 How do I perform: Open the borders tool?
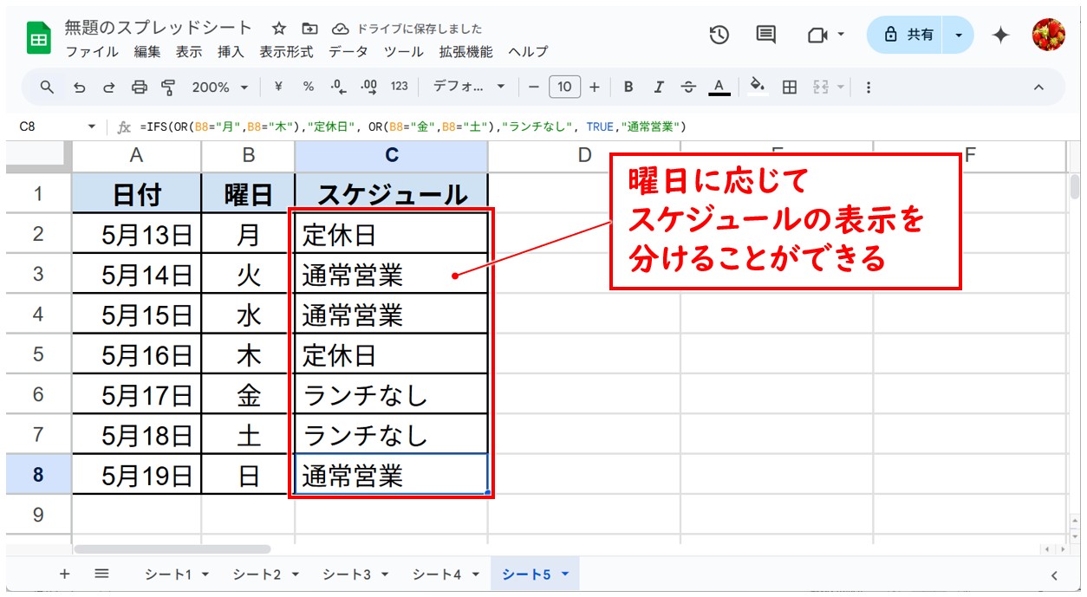pos(789,87)
